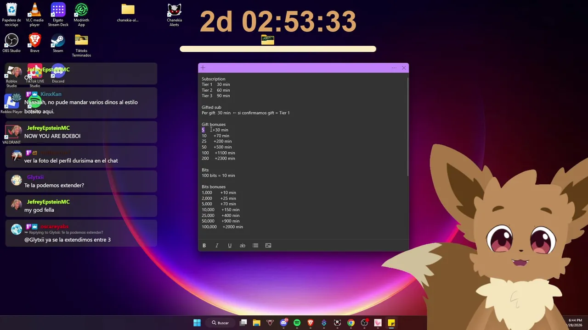Click the '5,000 +70 min' bits line
The image size is (588, 330).
(219, 204)
